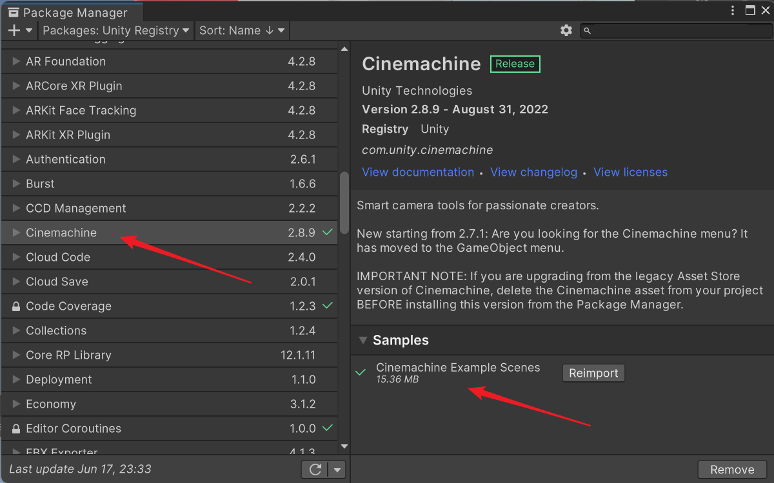Click the Last update Jun 17, 23:33 status
Image resolution: width=774 pixels, height=483 pixels.
tap(80, 469)
